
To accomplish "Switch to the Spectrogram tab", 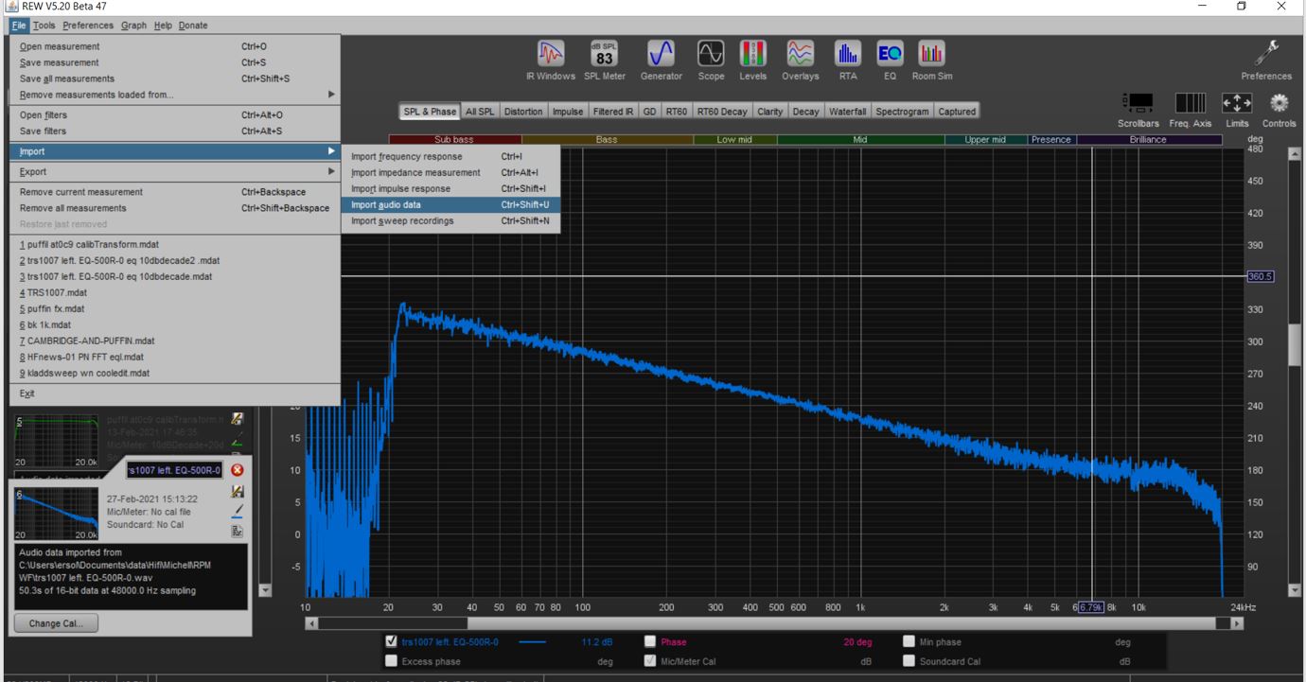I will [902, 112].
